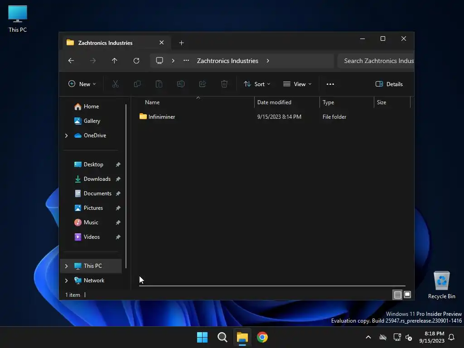Viewport: 464px width, 348px height.
Task: Open a new tab with plus button
Action: [181, 43]
